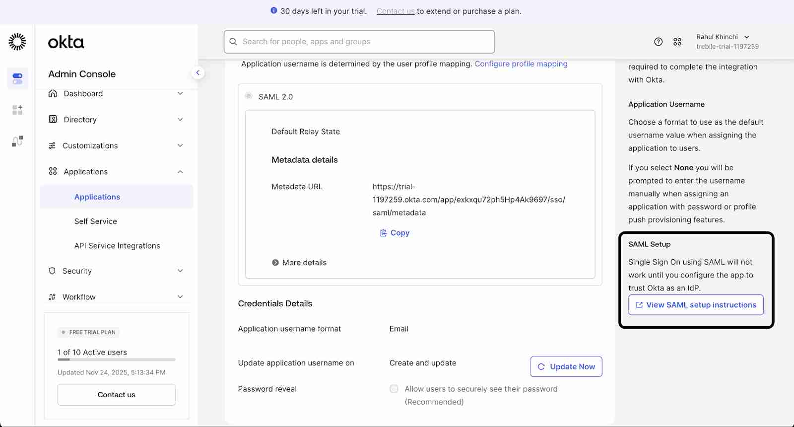Expand More details disclosure arrow

point(275,263)
